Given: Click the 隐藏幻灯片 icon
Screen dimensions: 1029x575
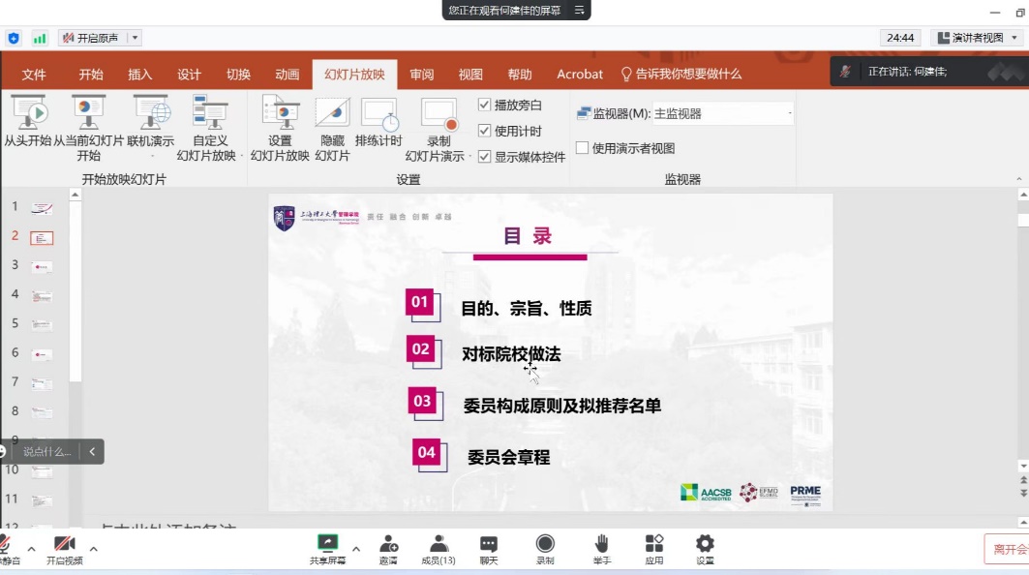Looking at the screenshot, I should (x=332, y=113).
